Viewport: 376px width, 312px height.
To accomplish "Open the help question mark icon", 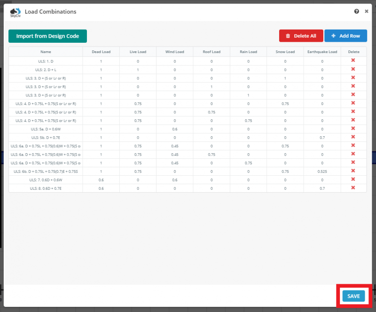I will click(x=357, y=11).
